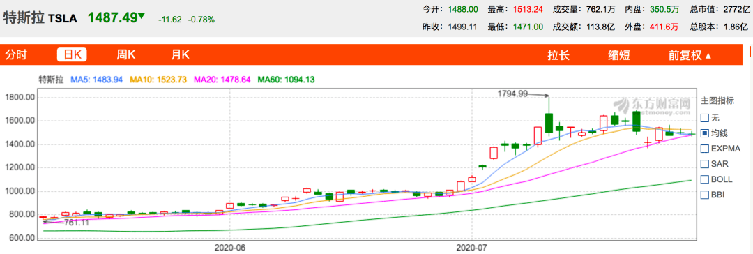This screenshot has width=753, height=254.
Task: Open the 月K monthly candlestick tab
Action: pos(180,55)
